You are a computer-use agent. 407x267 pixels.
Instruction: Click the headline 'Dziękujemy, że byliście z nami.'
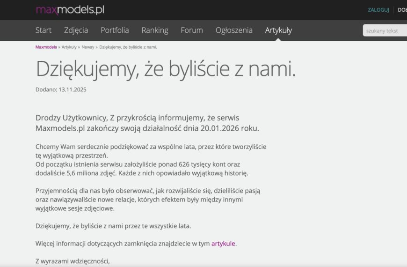[x=166, y=69]
